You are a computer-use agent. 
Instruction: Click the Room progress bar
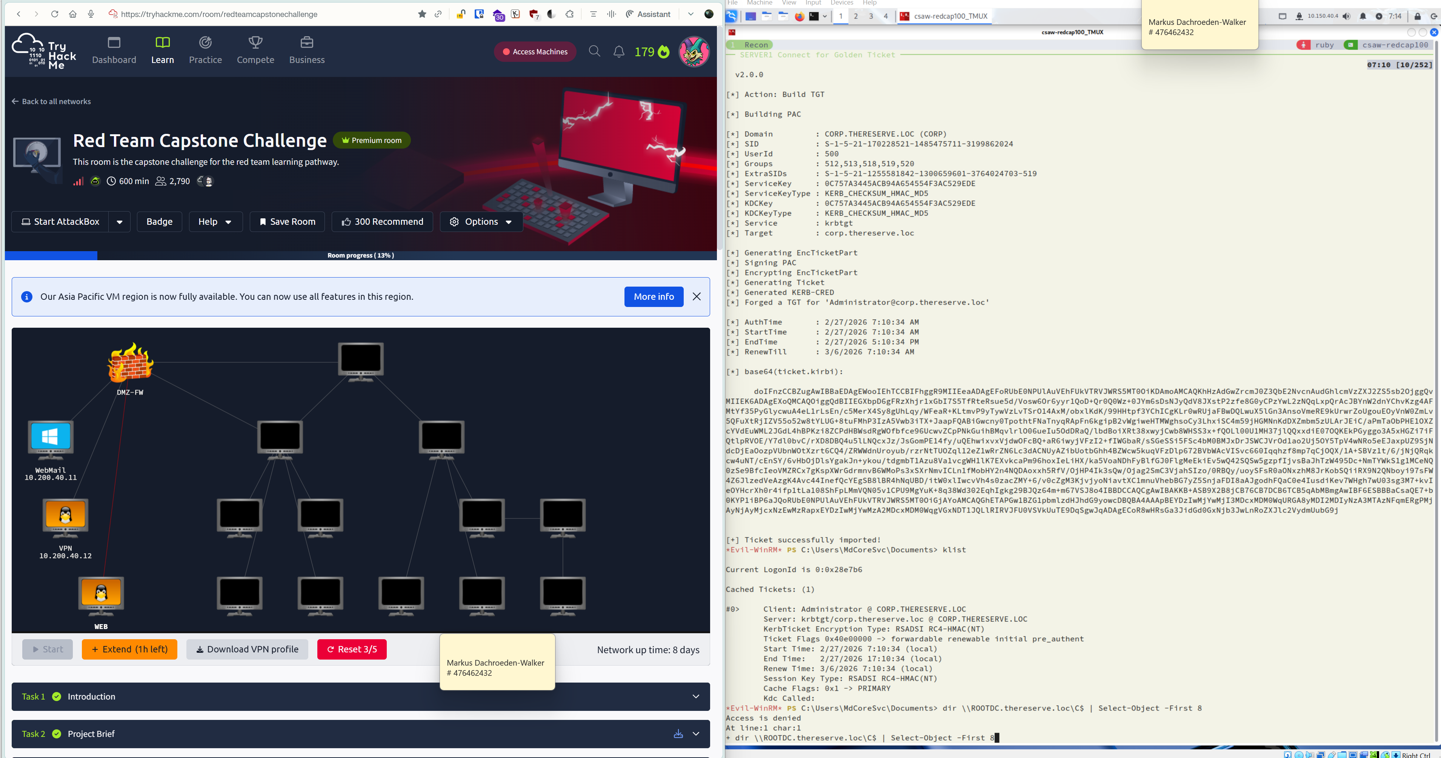click(x=360, y=255)
